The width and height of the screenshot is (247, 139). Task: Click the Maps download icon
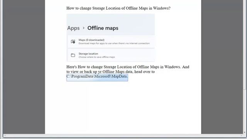[73, 41]
